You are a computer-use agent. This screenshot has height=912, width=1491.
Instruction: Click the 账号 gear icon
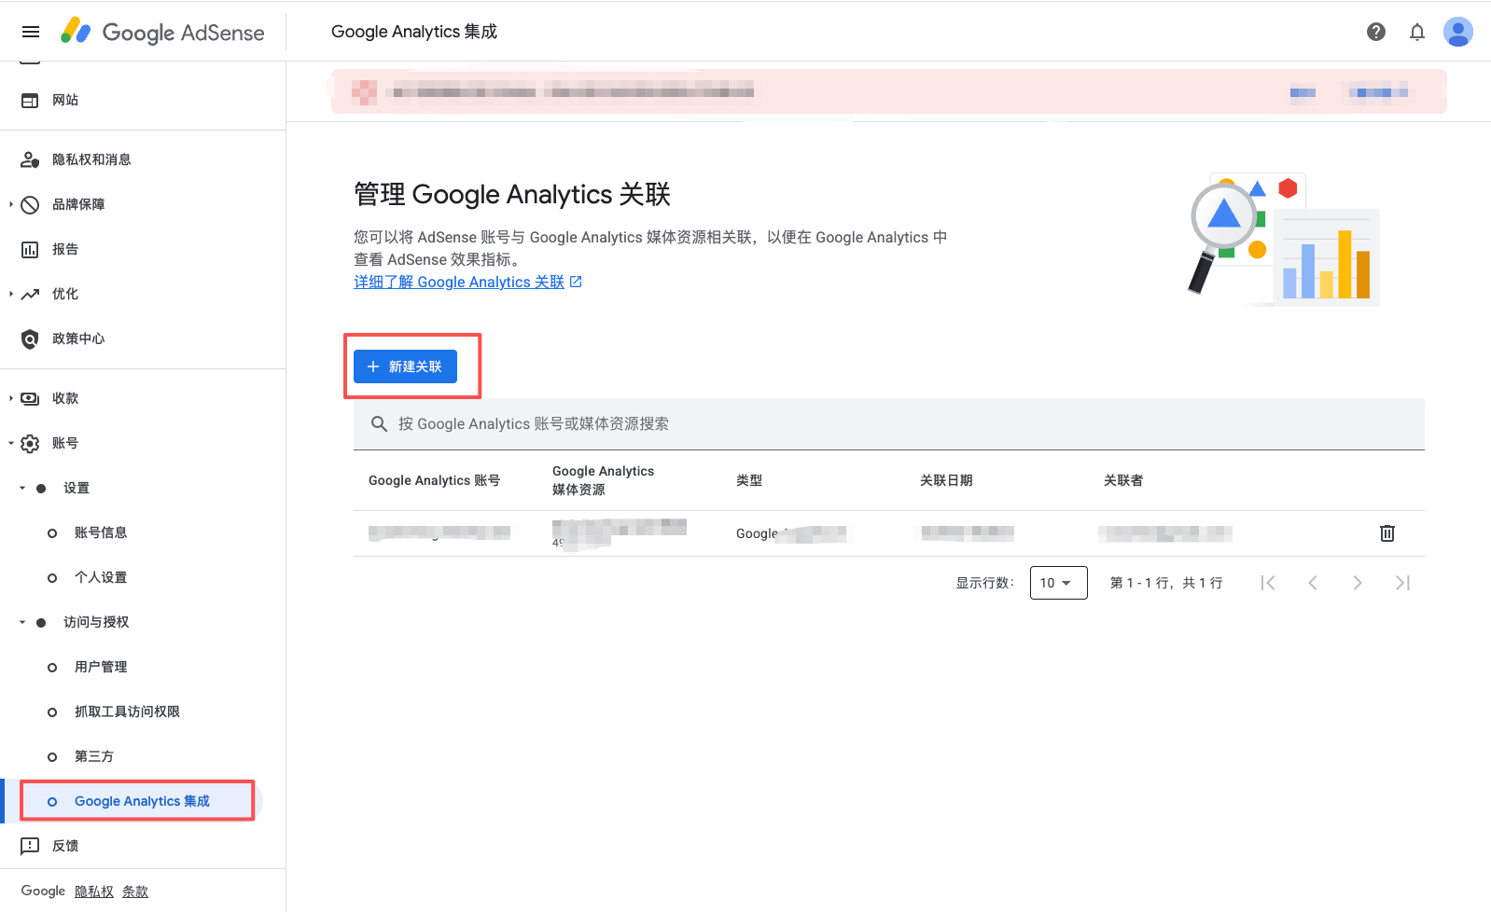click(x=30, y=443)
